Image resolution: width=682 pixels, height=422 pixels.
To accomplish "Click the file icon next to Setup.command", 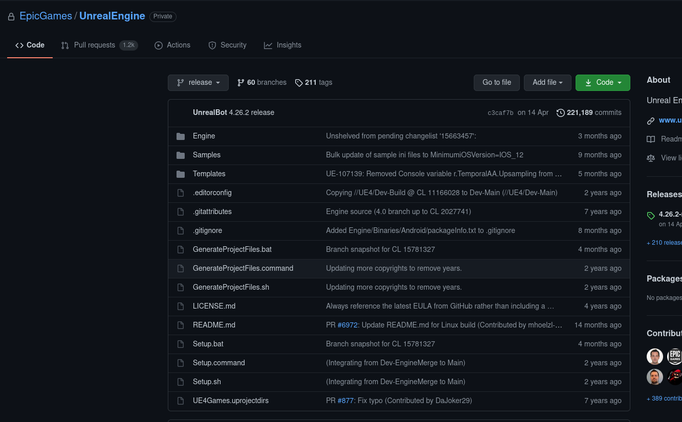I will pos(181,363).
